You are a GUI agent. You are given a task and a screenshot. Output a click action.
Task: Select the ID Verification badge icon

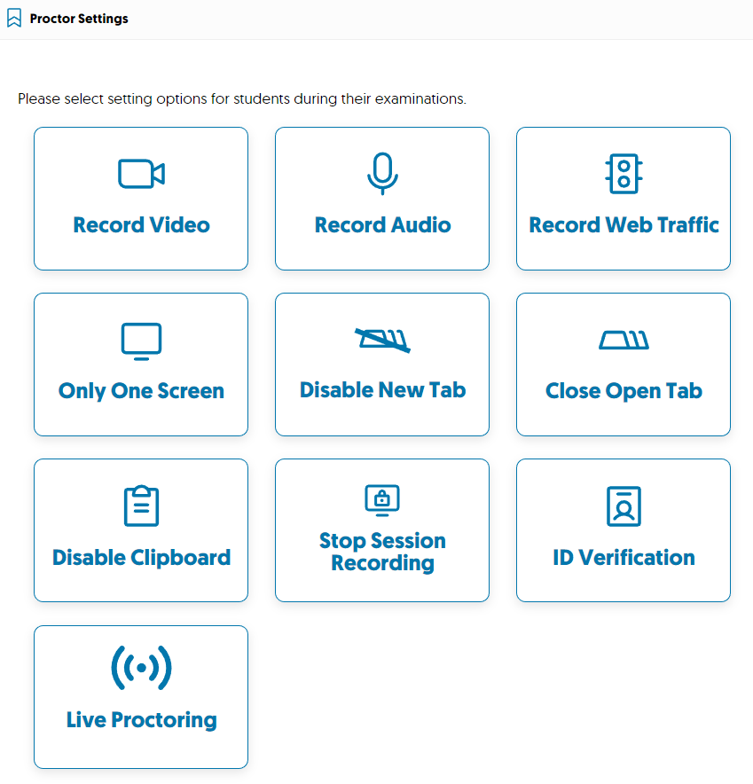[x=623, y=506]
